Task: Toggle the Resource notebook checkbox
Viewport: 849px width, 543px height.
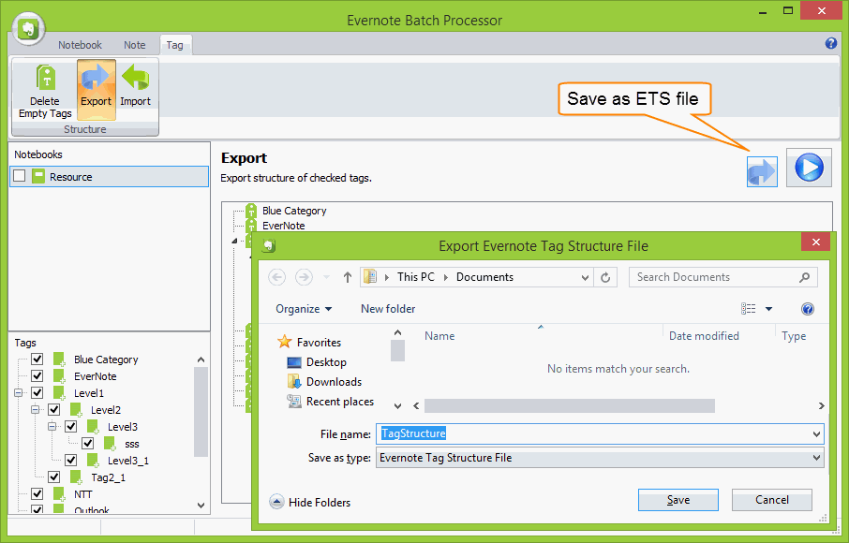Action: click(x=20, y=176)
